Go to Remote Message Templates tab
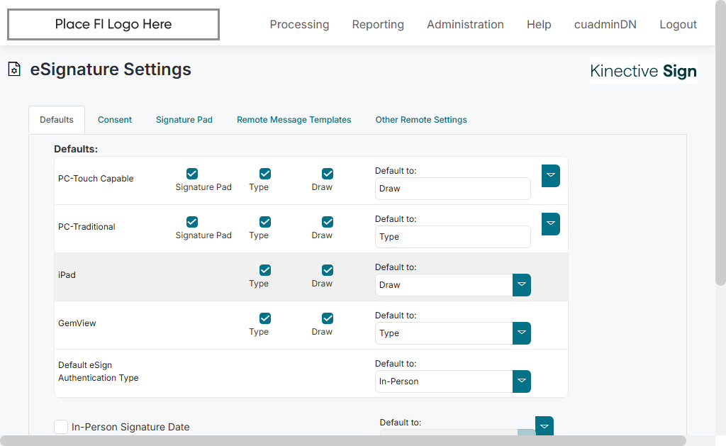The height and width of the screenshot is (446, 726). (x=294, y=120)
